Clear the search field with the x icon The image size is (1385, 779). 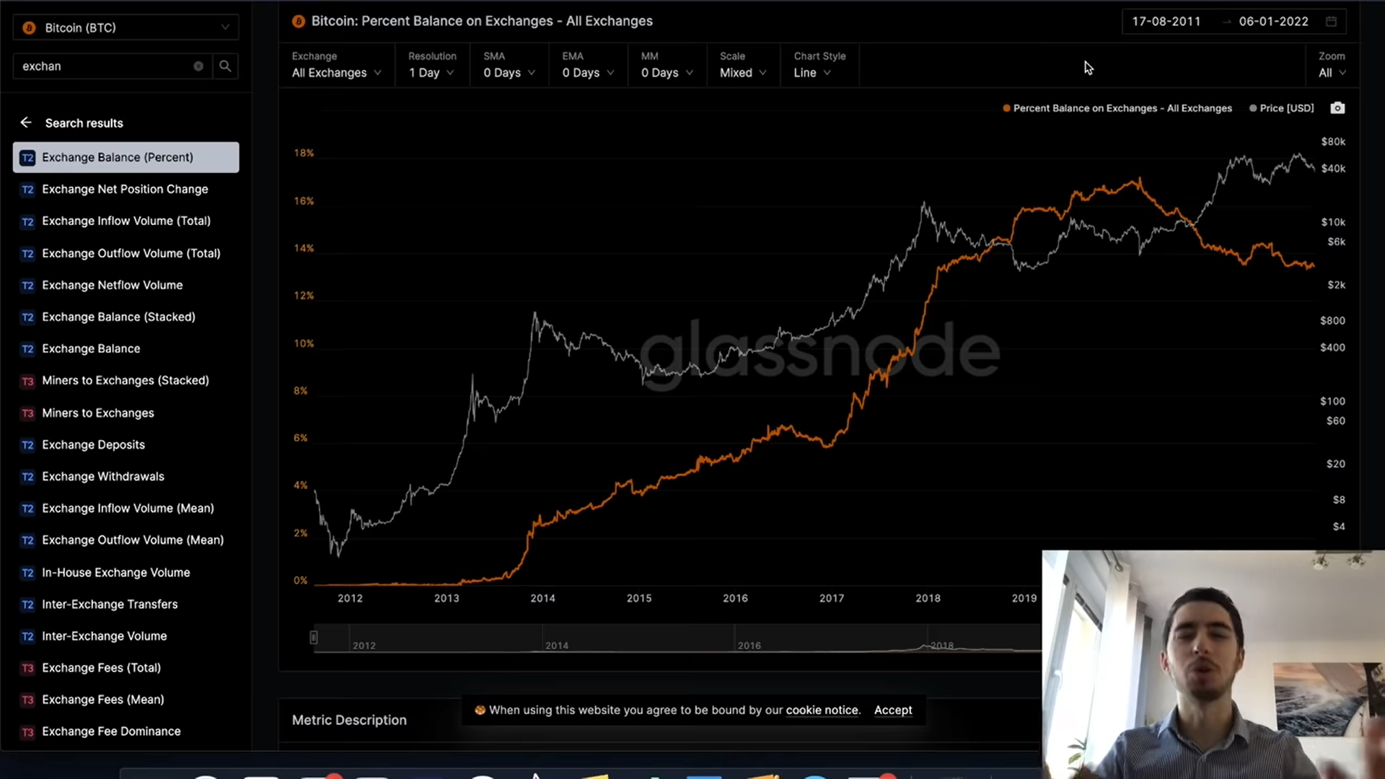198,66
